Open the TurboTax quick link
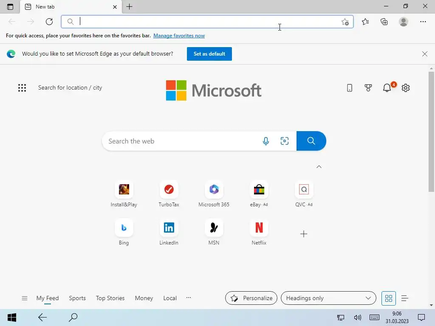Image resolution: width=435 pixels, height=326 pixels. [x=169, y=194]
